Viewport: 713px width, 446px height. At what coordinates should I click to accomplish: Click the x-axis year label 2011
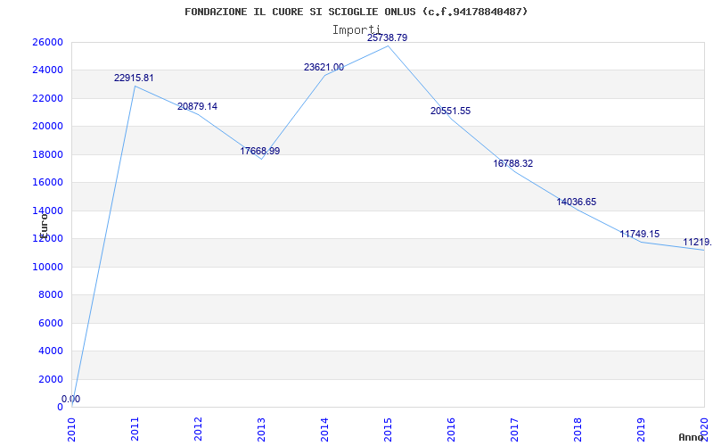point(135,430)
